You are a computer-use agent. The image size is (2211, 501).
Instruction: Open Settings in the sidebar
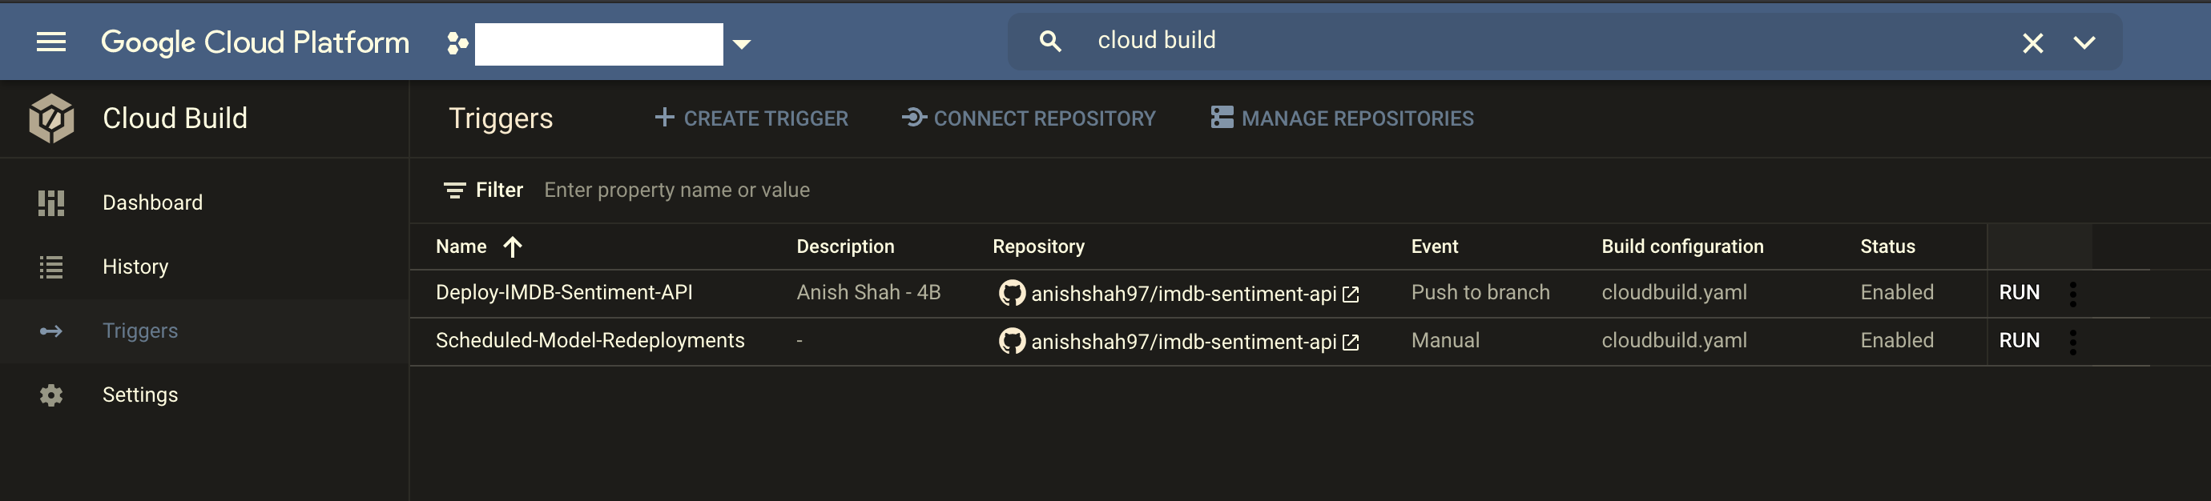pyautogui.click(x=140, y=395)
